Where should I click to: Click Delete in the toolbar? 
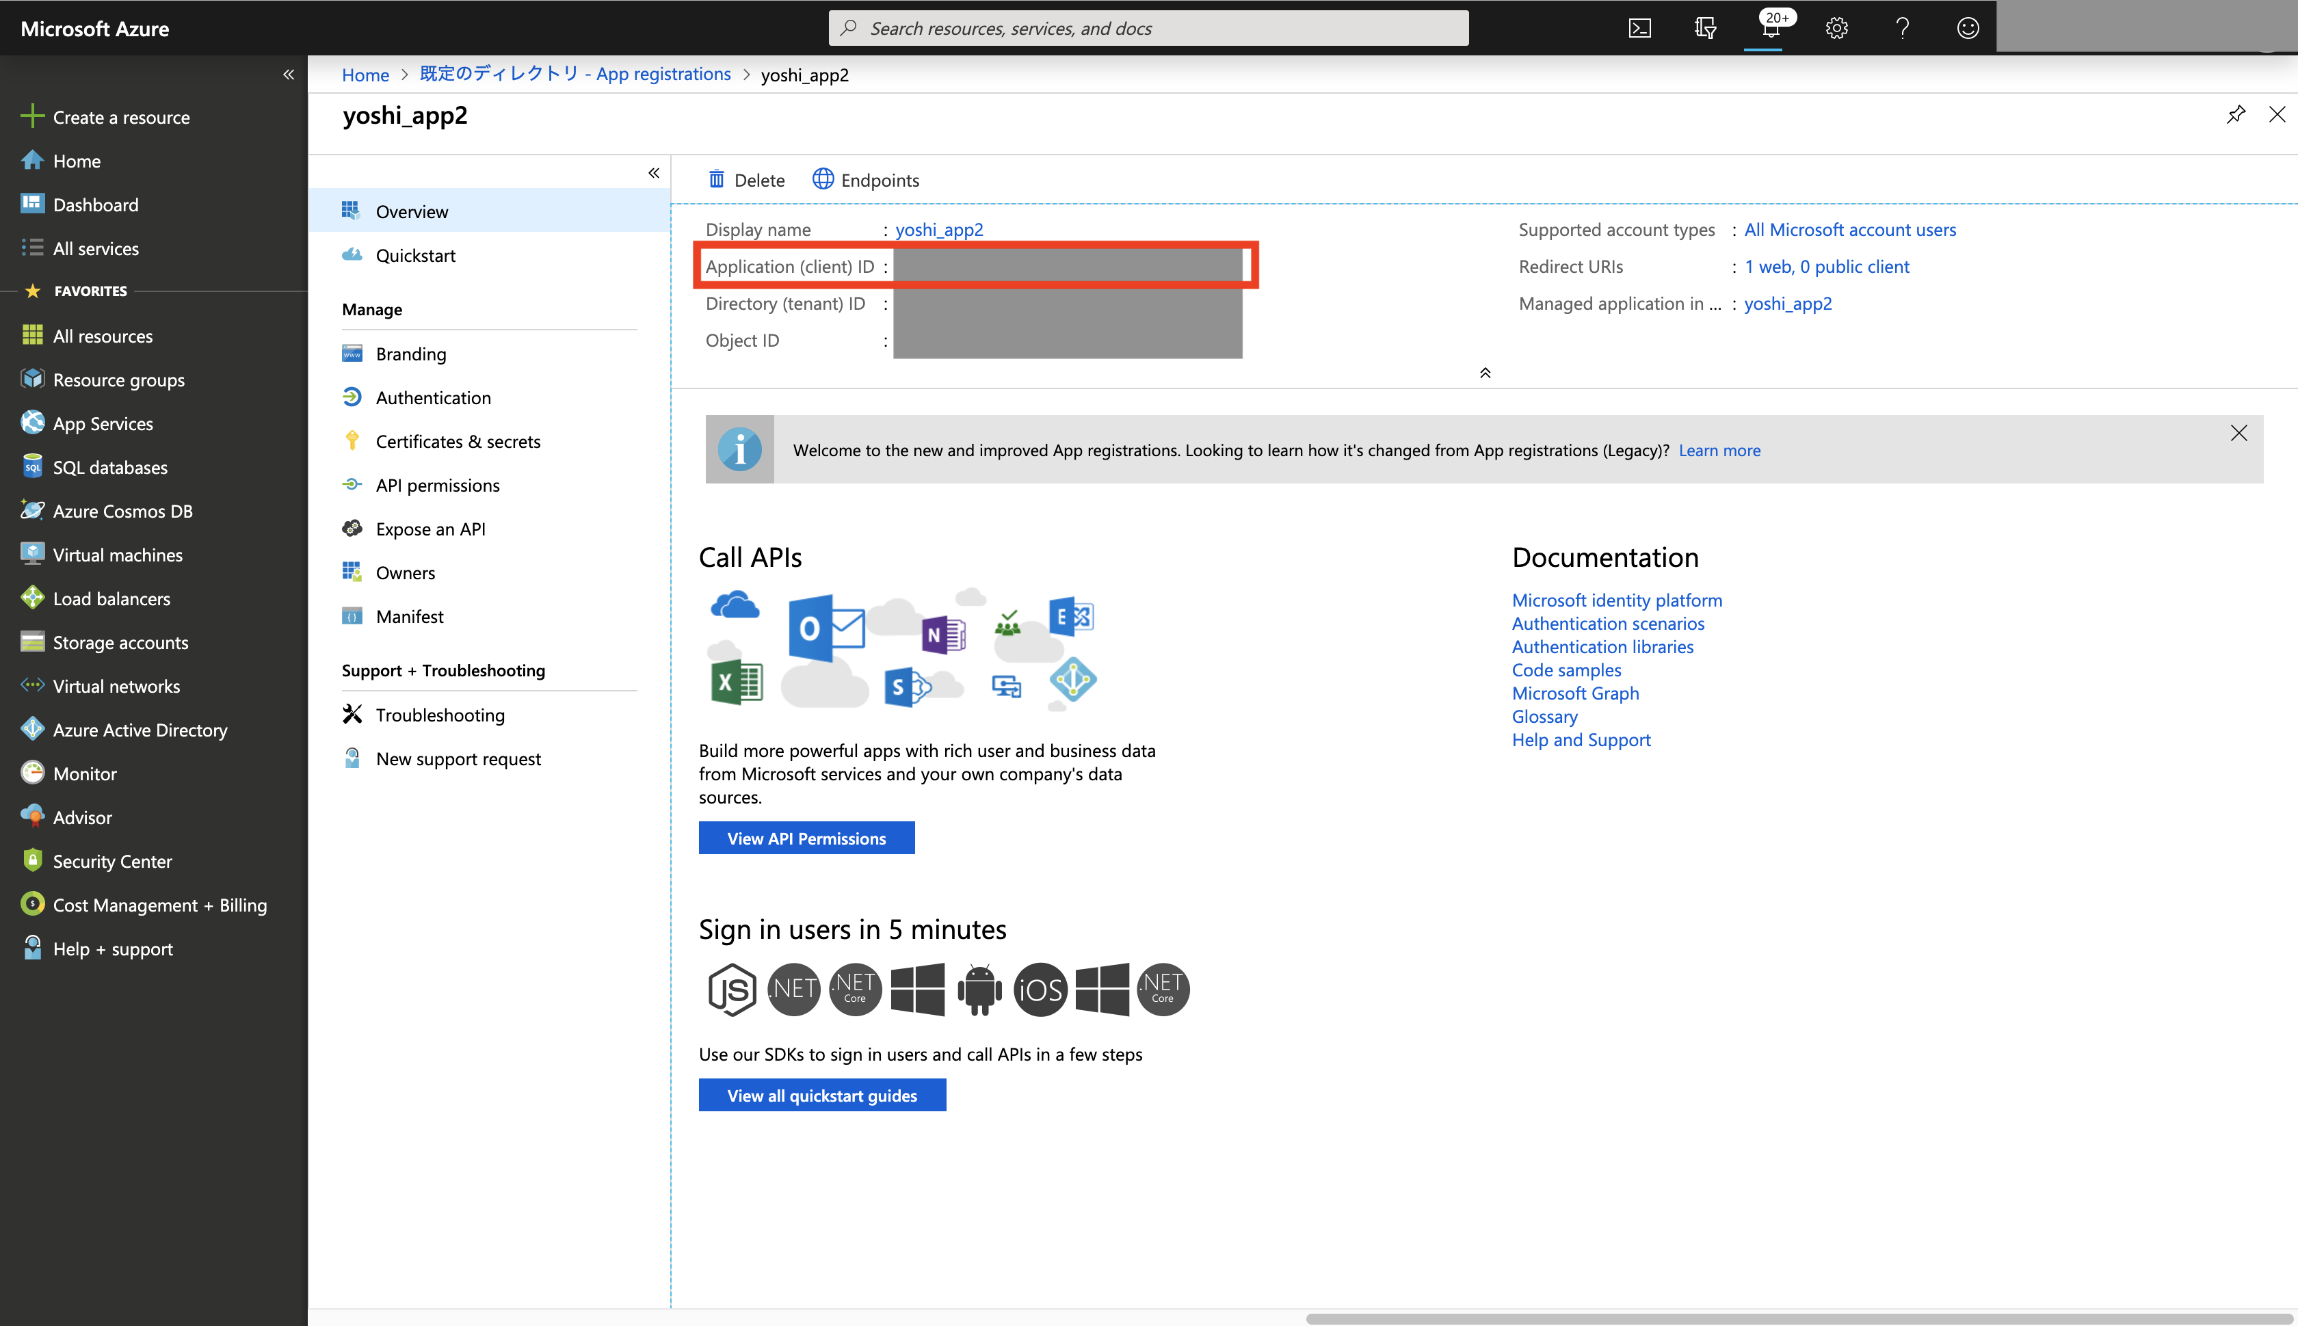(x=746, y=179)
